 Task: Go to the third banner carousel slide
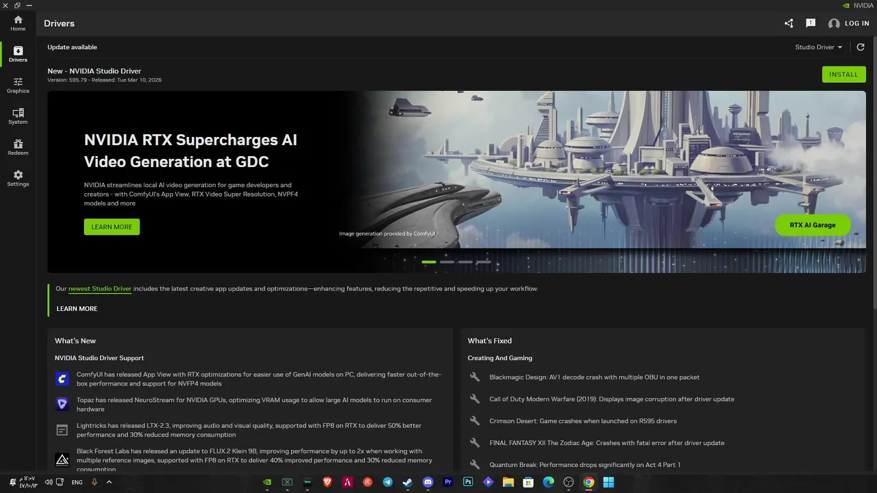pos(465,262)
